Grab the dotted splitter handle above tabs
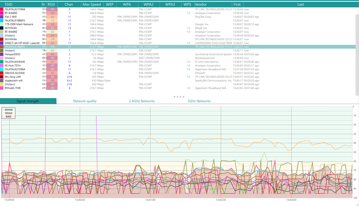The height and width of the screenshot is (206, 359). point(179,97)
